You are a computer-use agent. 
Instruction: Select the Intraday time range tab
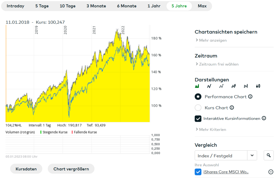tap(16, 6)
